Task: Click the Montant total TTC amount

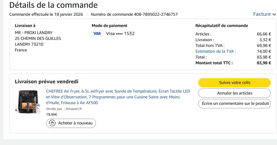Action: [x=264, y=63]
